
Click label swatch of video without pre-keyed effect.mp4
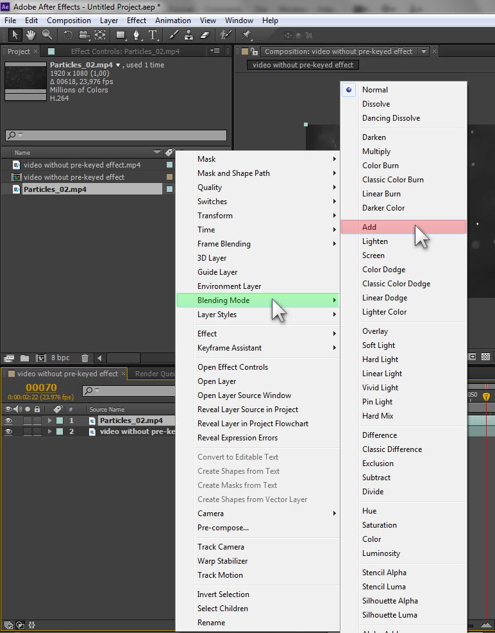coord(170,165)
